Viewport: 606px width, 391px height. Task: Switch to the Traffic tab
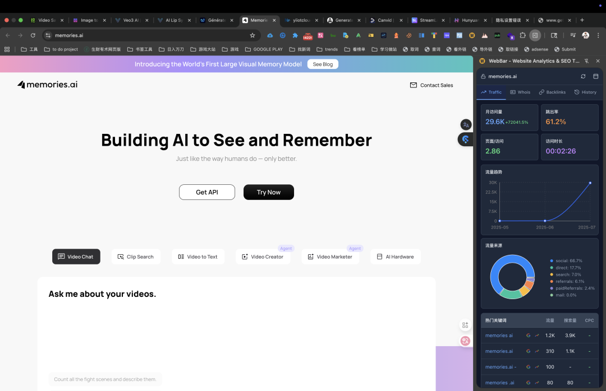491,92
